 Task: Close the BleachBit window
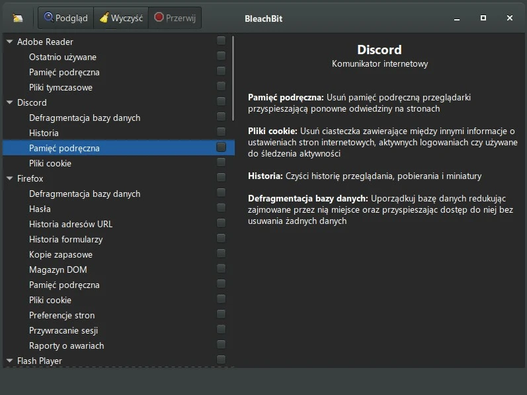tap(510, 18)
